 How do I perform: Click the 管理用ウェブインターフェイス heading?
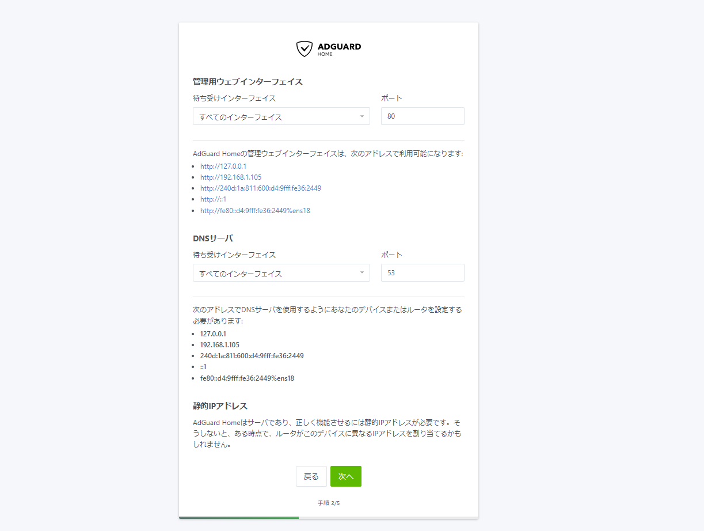point(248,82)
